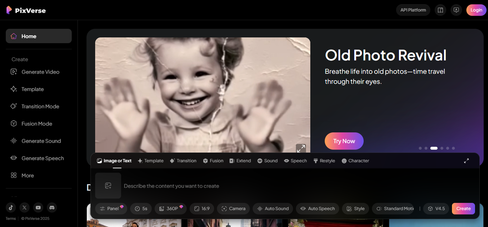Switch to the Restyle tab

[x=324, y=161]
